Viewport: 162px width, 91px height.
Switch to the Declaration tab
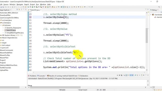(x=83, y=76)
